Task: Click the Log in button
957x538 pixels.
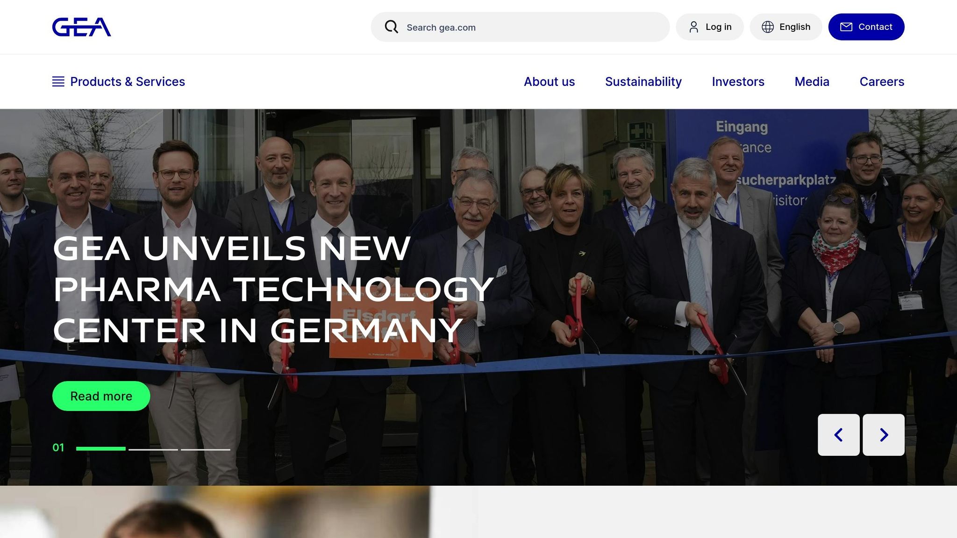Action: pyautogui.click(x=710, y=27)
